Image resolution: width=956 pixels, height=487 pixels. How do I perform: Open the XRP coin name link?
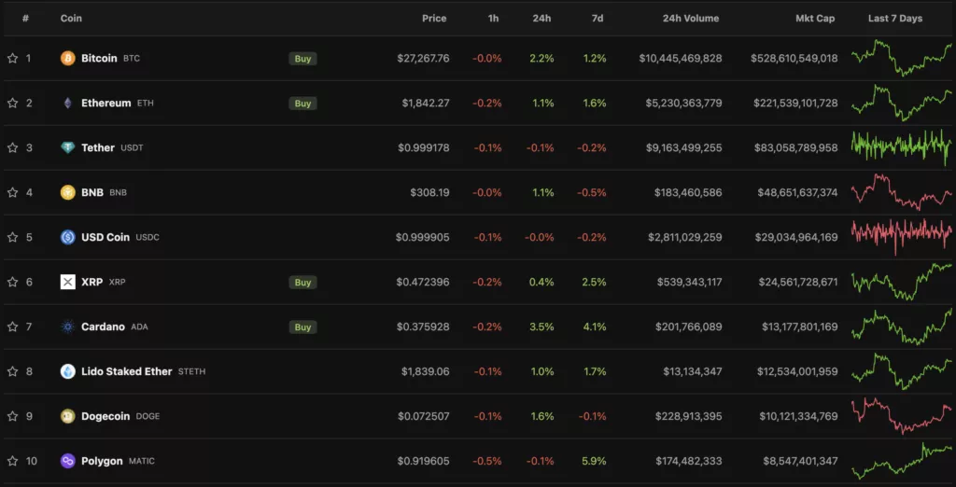click(x=92, y=282)
